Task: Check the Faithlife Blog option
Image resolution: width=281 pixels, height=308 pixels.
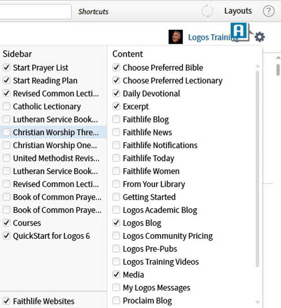Action: tap(116, 119)
